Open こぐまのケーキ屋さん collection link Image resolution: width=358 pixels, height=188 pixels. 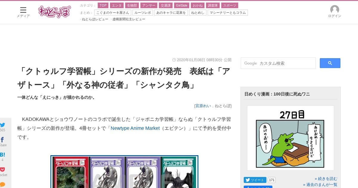coord(113,13)
